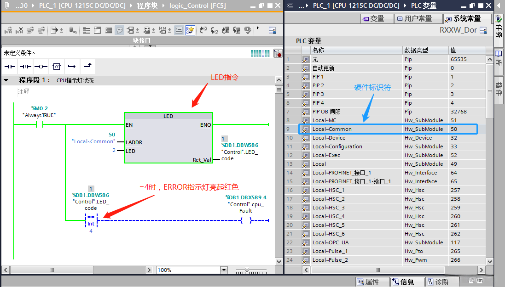Toggle the favorites-in-editor star icon
This screenshot has height=287, width=505.
190,30
